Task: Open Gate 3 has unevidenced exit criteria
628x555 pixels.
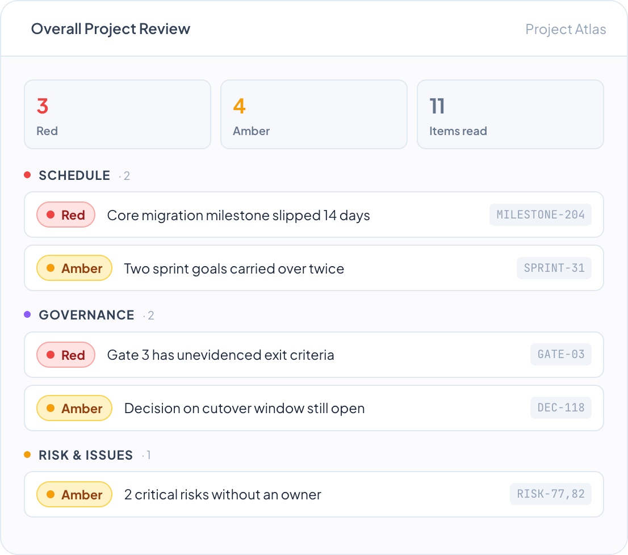Action: click(x=313, y=355)
